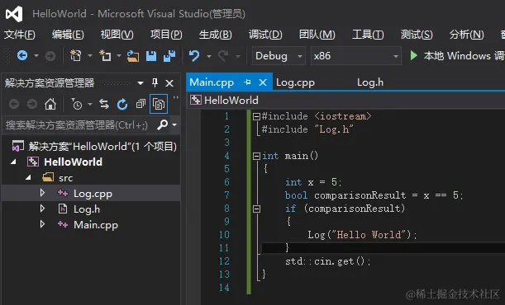Expand the Log.cpp tree node
Viewport: 505px width, 305px height.
pos(42,193)
